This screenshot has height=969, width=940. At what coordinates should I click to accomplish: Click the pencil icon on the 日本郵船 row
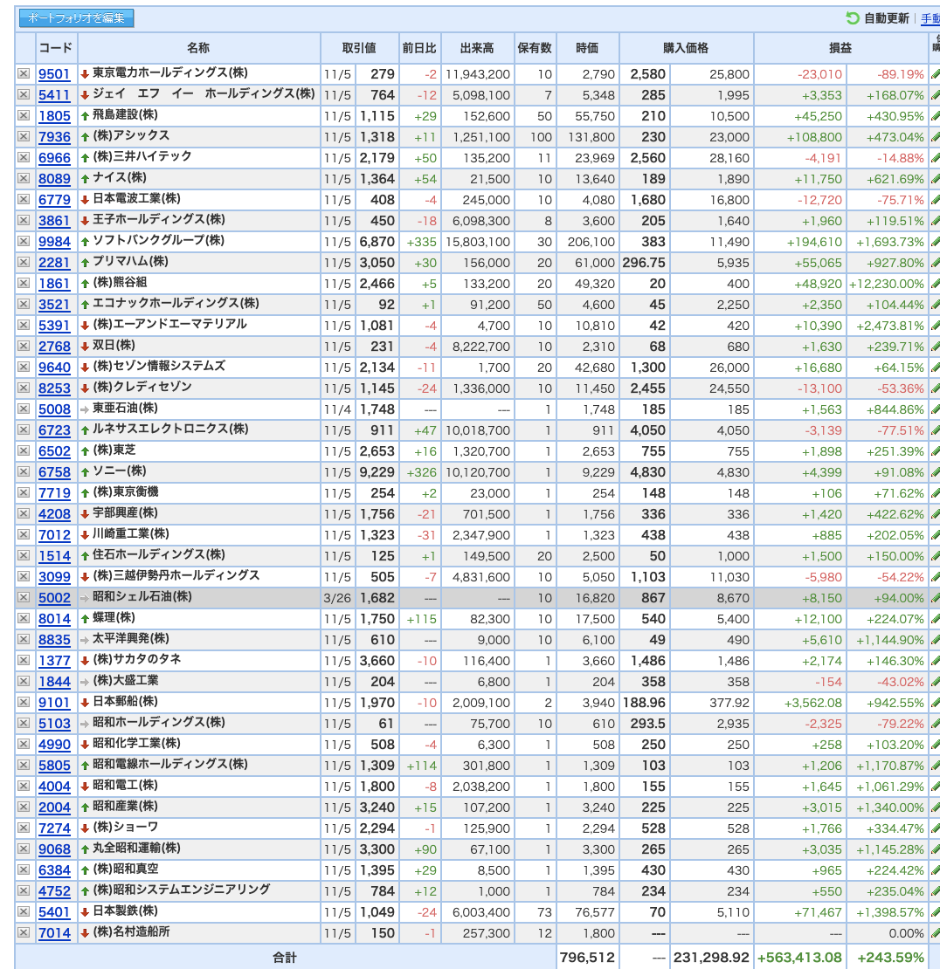click(x=935, y=703)
